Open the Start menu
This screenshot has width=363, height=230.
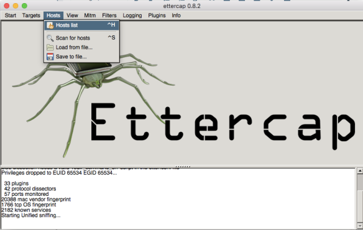click(x=11, y=15)
